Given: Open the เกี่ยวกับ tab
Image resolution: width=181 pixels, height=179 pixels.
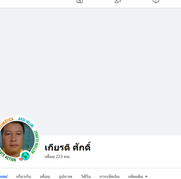Looking at the screenshot, I should click(23, 177).
